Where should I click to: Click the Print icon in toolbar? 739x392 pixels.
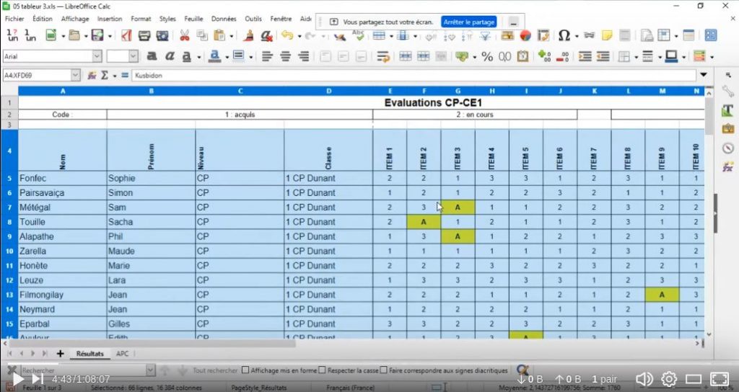144,36
